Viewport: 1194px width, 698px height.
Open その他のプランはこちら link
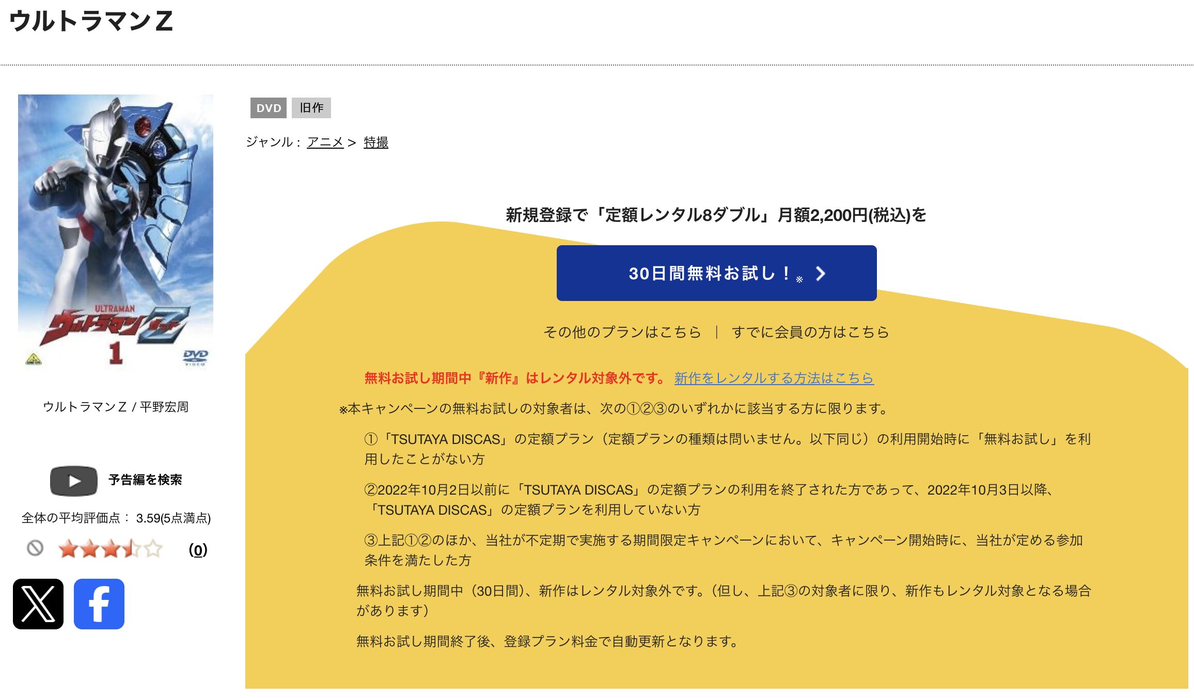point(622,332)
